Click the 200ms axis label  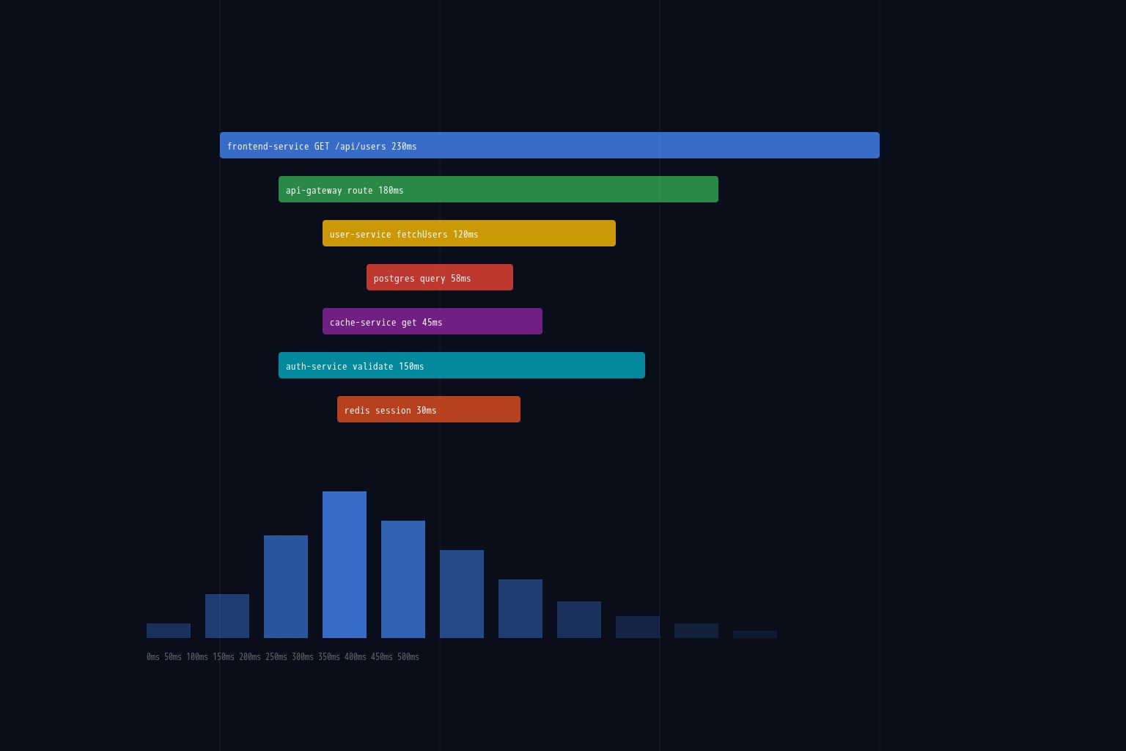pos(250,657)
